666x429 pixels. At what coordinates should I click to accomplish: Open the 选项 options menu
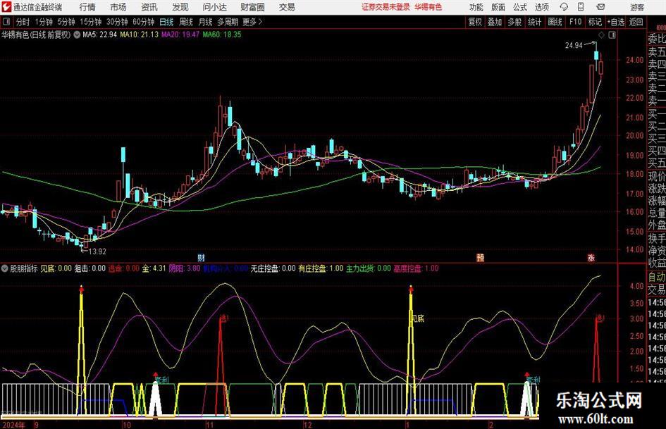click(x=541, y=7)
